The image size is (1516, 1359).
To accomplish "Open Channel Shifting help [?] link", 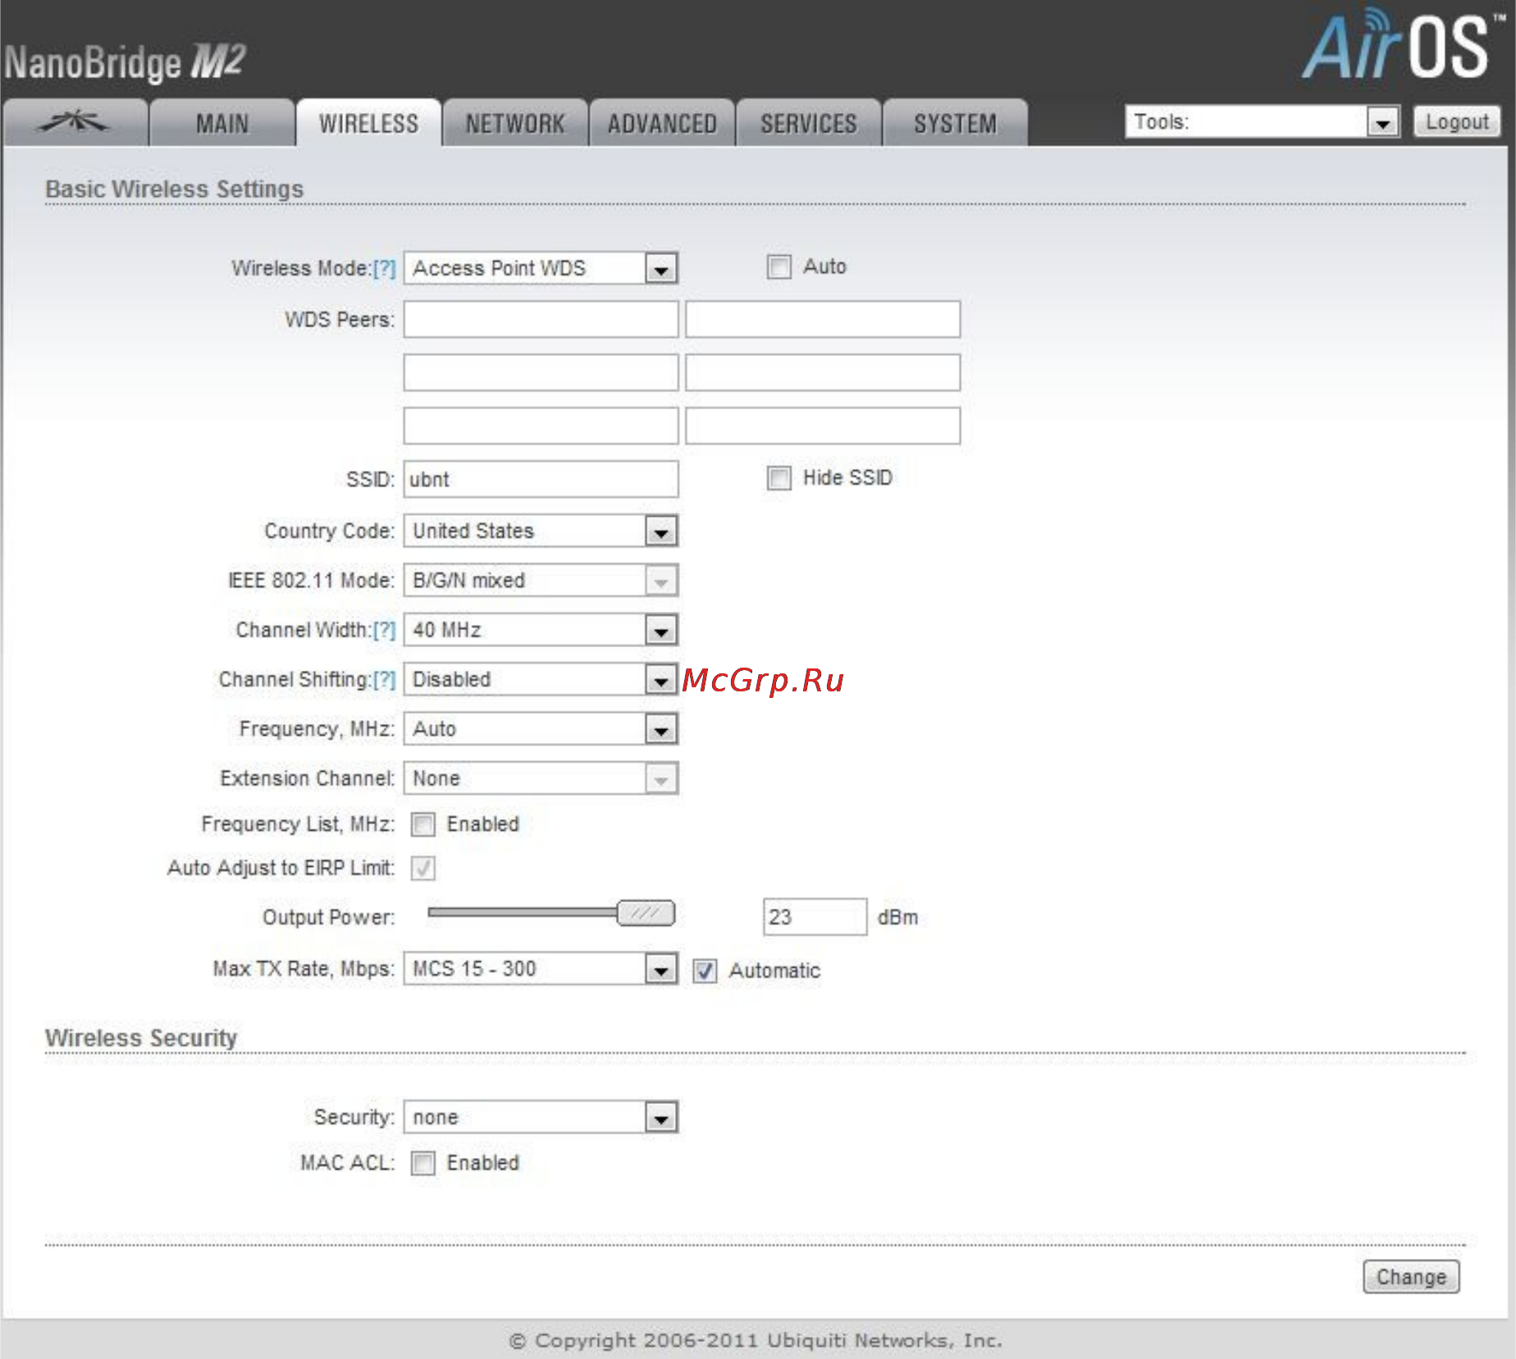I will pos(384,680).
